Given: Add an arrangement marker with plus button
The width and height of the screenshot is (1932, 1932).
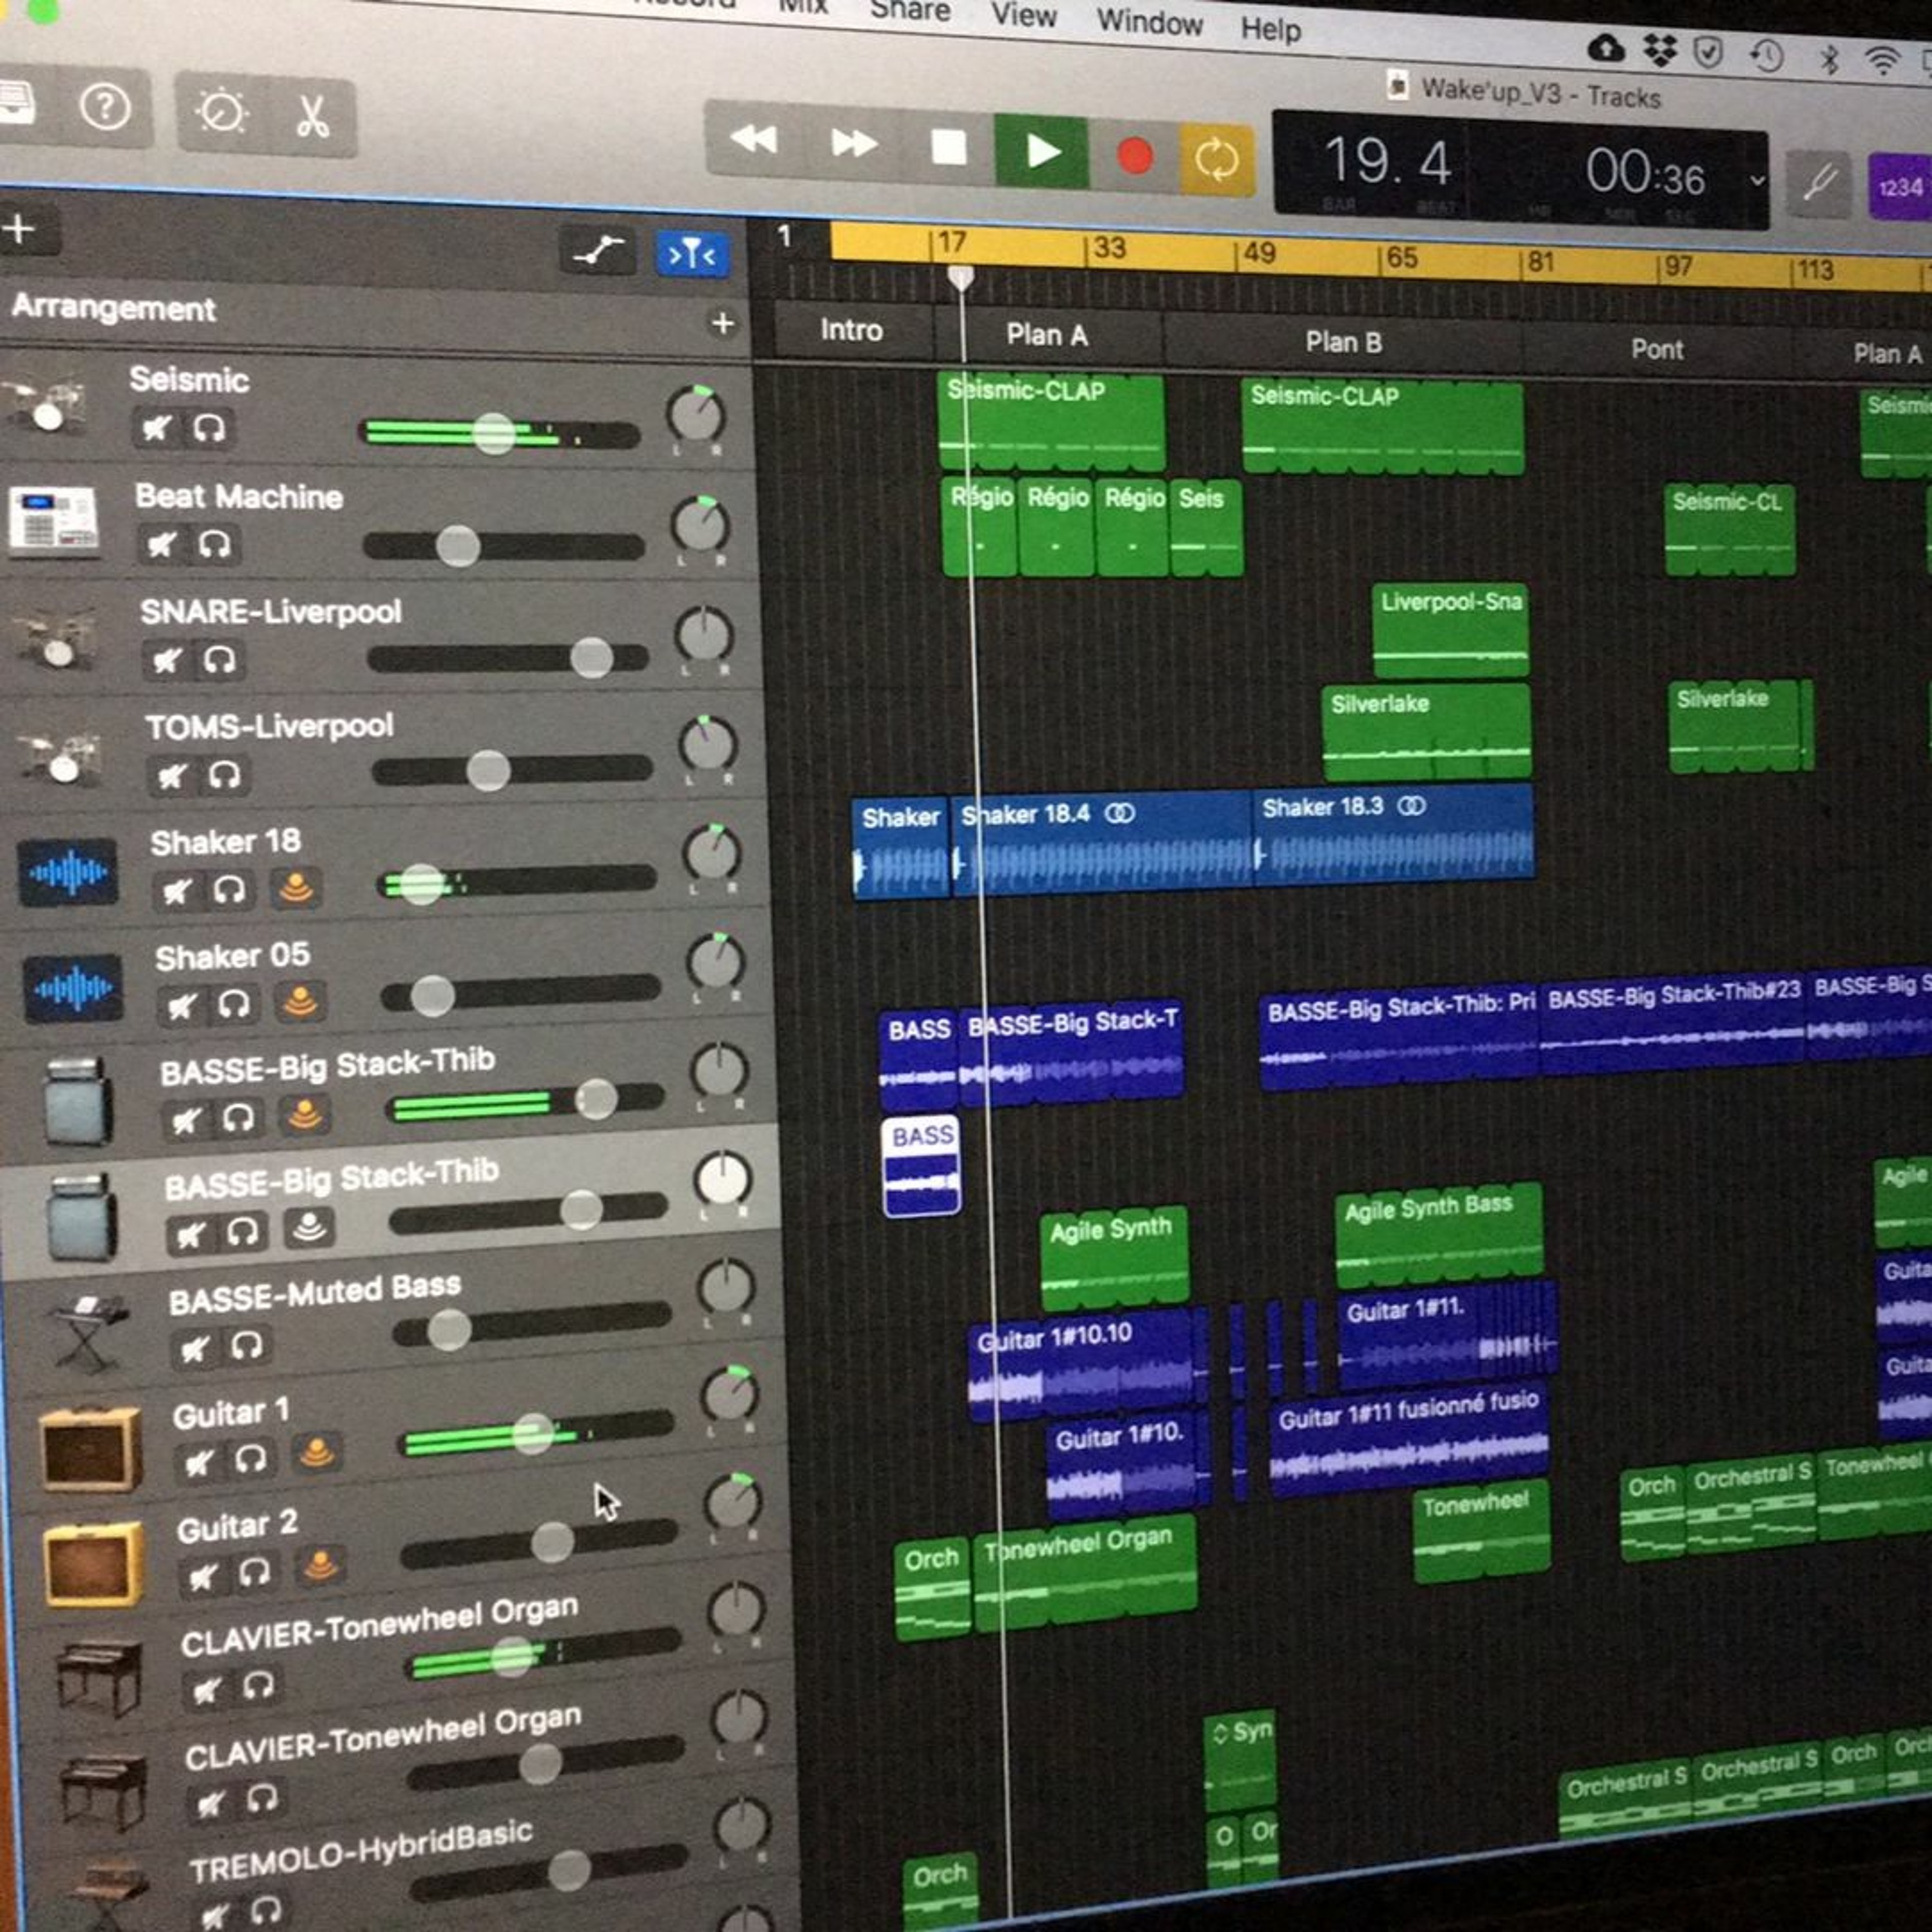Looking at the screenshot, I should click(722, 323).
